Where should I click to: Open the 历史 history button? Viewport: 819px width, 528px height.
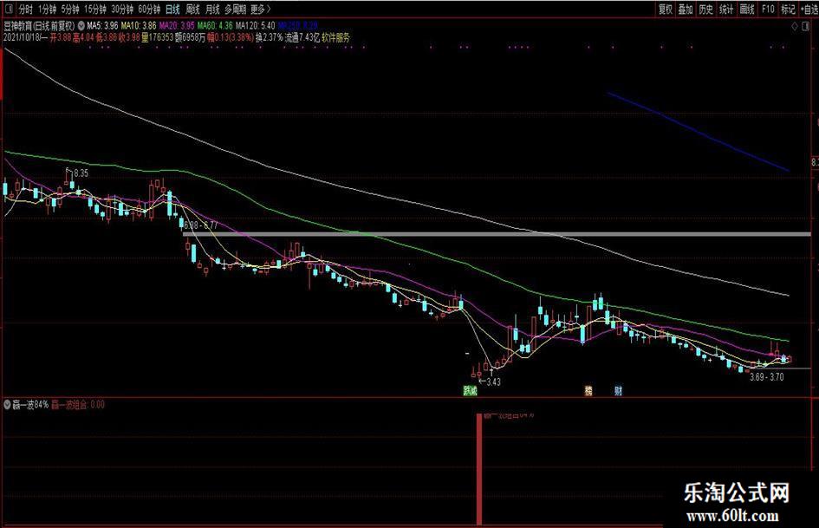pyautogui.click(x=706, y=10)
